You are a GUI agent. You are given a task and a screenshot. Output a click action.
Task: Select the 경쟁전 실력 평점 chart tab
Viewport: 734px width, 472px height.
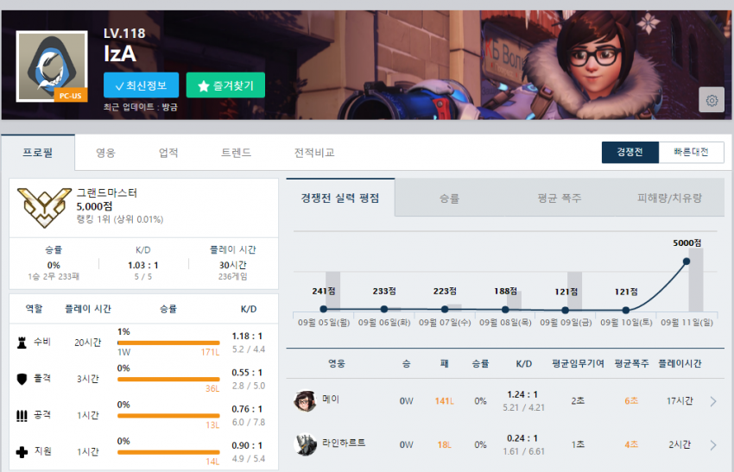(340, 198)
